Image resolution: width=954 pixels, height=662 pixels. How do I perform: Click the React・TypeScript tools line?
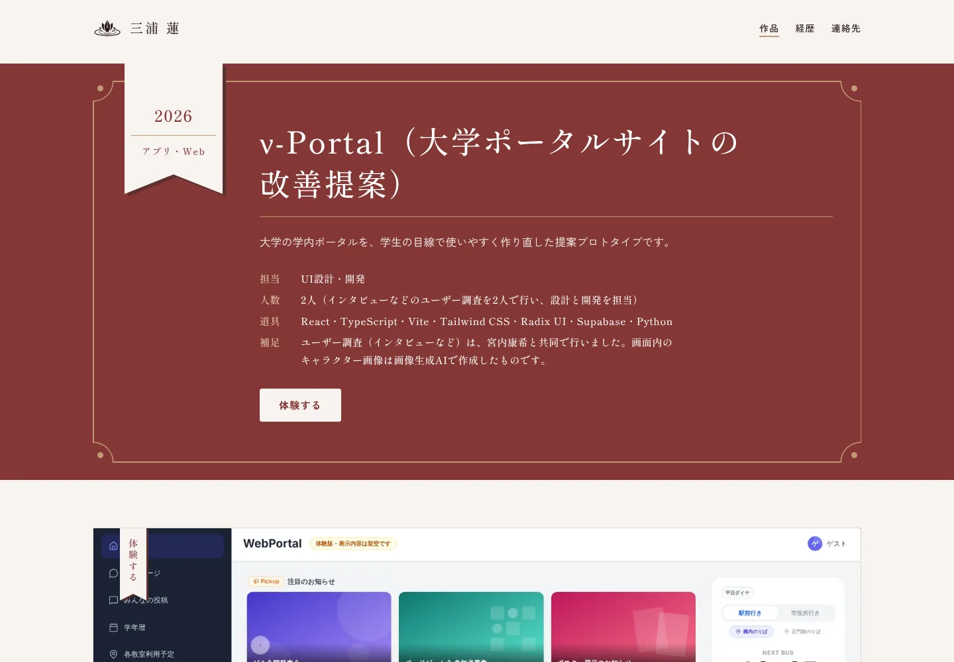pos(486,322)
